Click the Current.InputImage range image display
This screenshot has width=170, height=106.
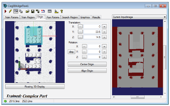(x=137, y=57)
